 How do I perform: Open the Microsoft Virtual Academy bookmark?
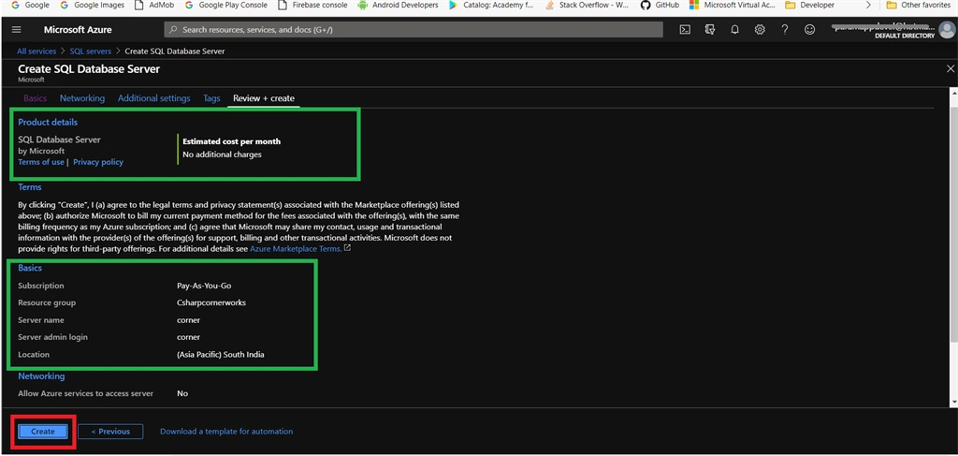(733, 5)
